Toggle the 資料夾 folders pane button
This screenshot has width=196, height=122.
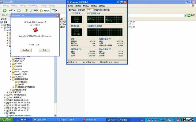click(45, 11)
